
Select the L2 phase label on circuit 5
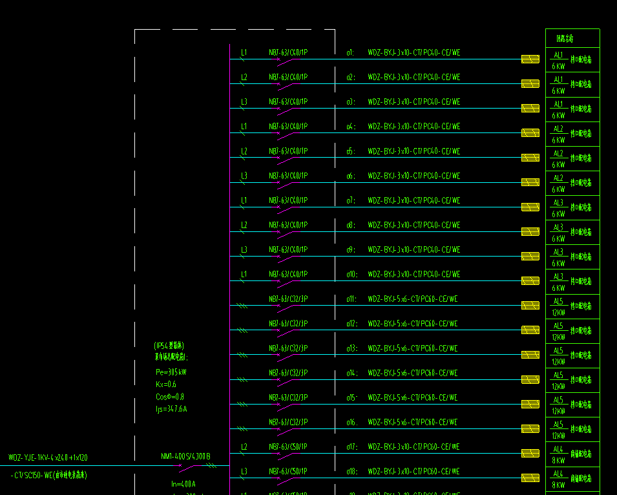[244, 151]
